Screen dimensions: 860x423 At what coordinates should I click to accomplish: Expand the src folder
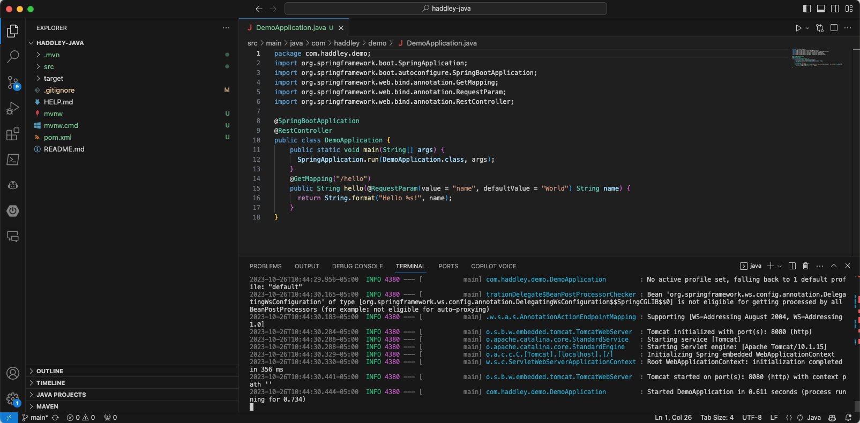coord(49,67)
